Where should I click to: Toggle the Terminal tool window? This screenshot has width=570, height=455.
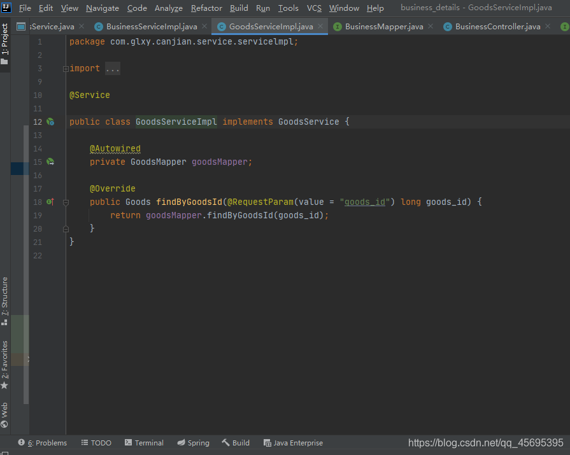(x=144, y=443)
